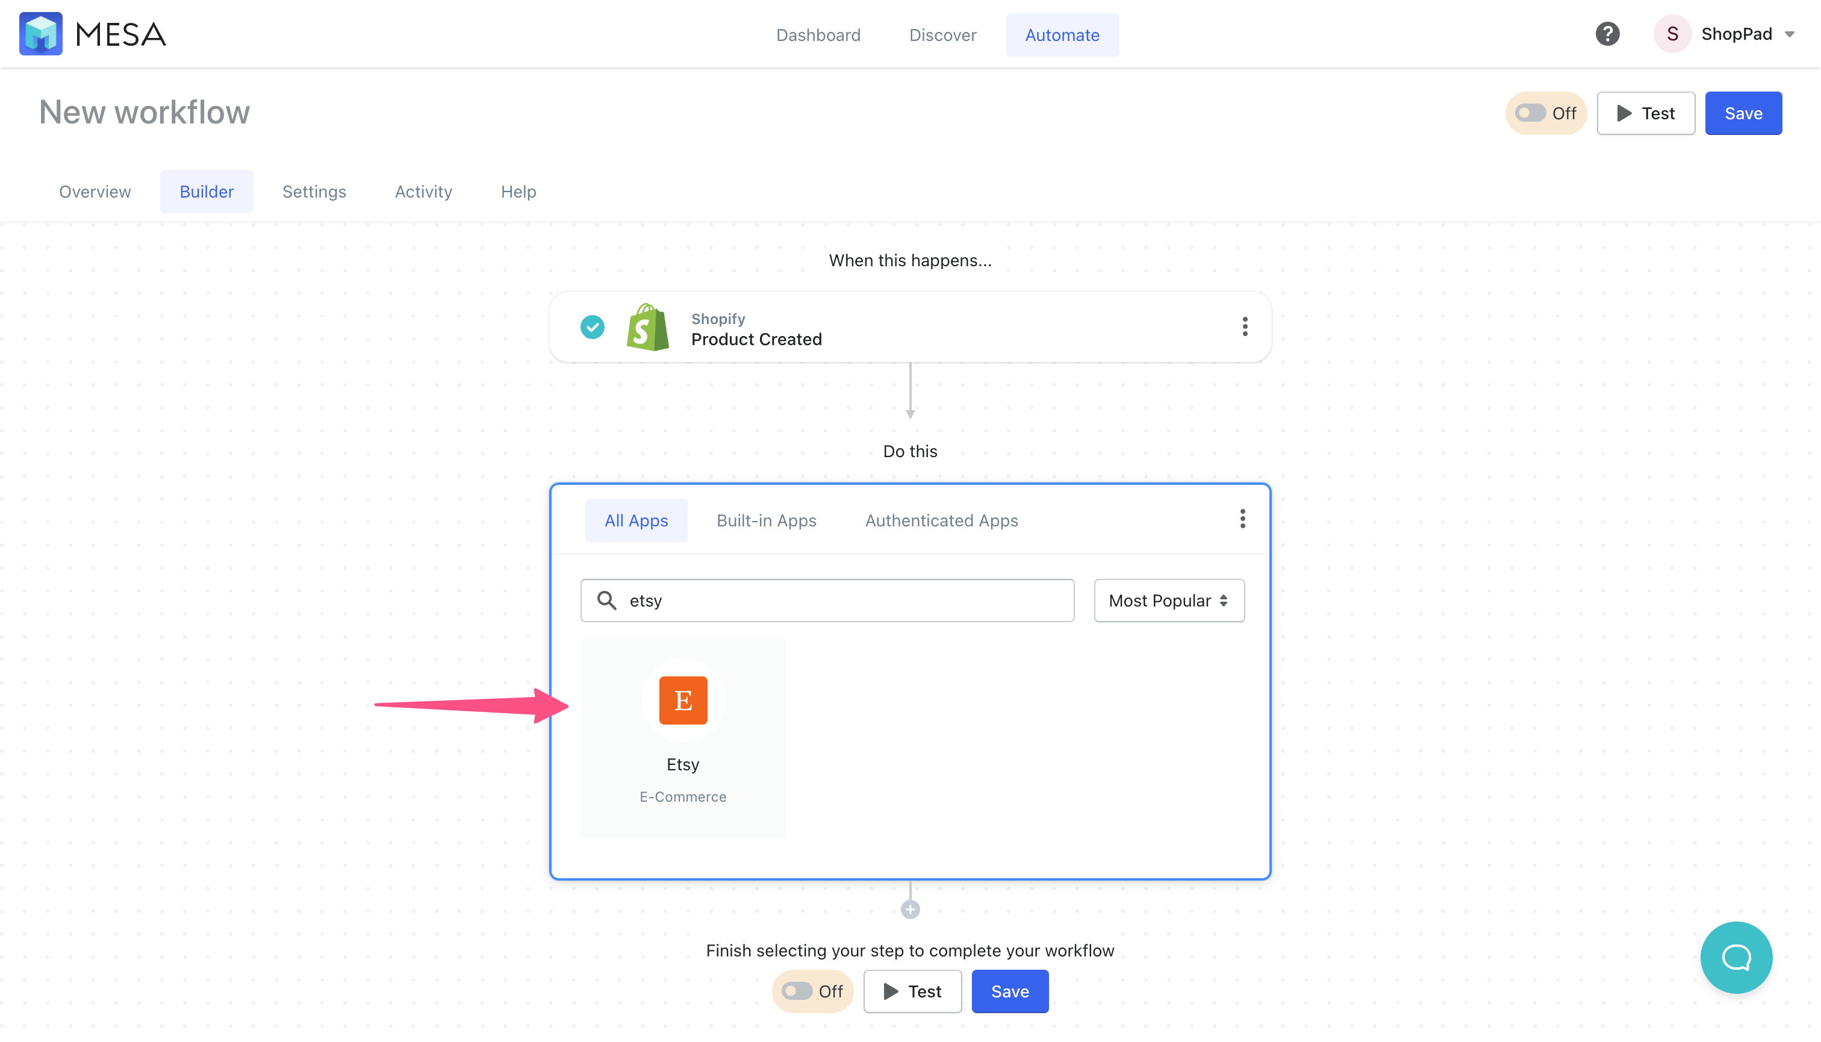Edit the New workflow title
The image size is (1821, 1042).
(x=145, y=113)
